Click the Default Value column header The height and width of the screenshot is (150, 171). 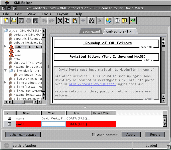[104, 113]
